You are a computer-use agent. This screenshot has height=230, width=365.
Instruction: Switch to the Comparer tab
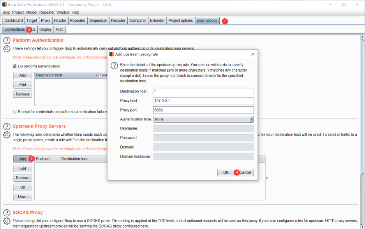pos(138,21)
